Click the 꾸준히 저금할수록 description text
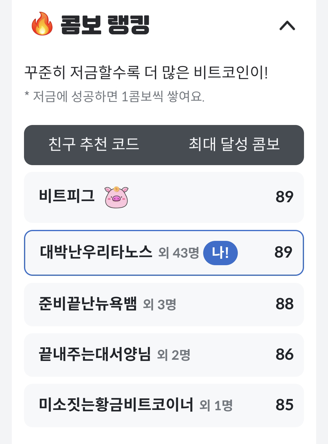This screenshot has width=328, height=444. pyautogui.click(x=146, y=73)
